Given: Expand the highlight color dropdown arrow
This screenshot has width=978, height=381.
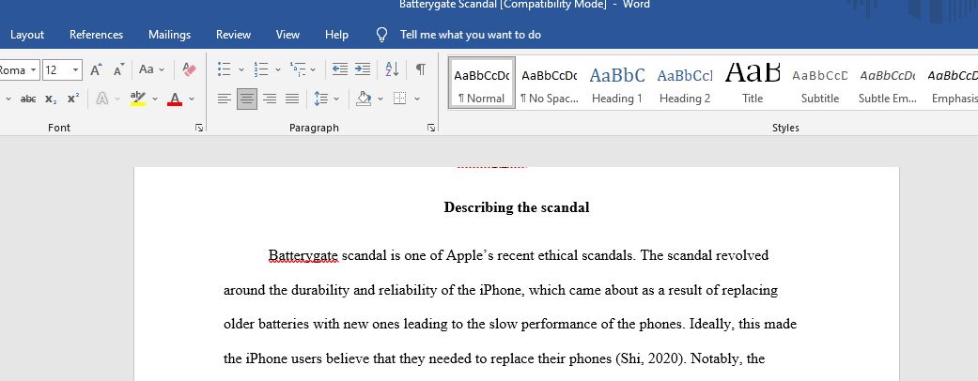Looking at the screenshot, I should point(155,99).
